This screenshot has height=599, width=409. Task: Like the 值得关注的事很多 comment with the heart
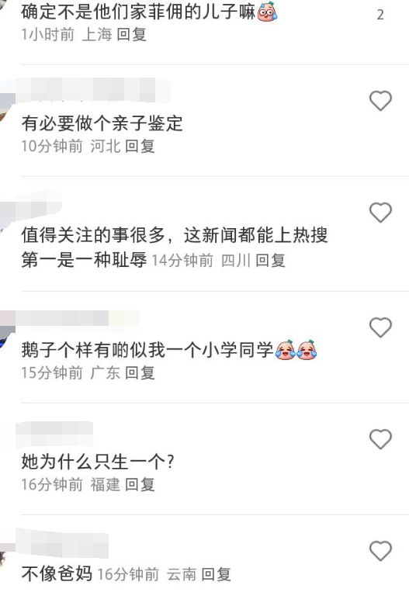point(380,213)
